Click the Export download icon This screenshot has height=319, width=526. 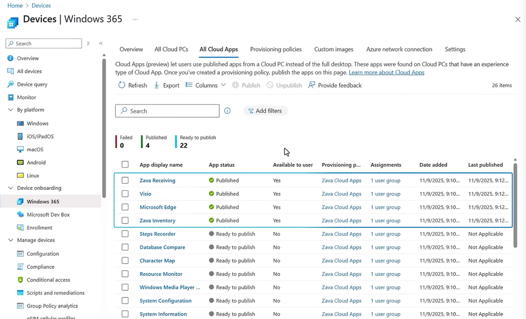pos(156,85)
